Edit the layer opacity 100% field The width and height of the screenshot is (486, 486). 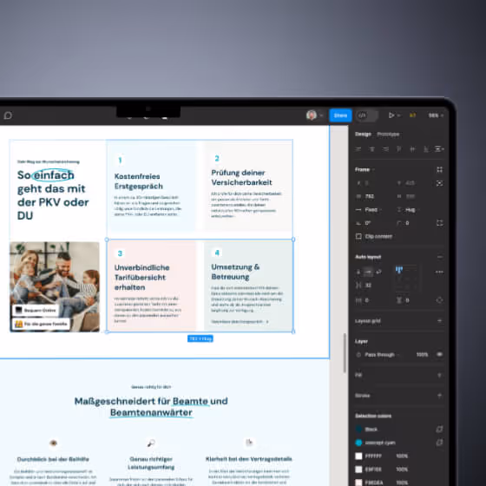tap(422, 355)
